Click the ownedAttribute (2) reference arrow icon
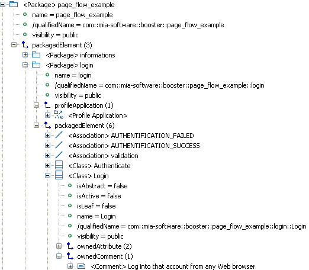The height and width of the screenshot is (270, 309). point(70,246)
